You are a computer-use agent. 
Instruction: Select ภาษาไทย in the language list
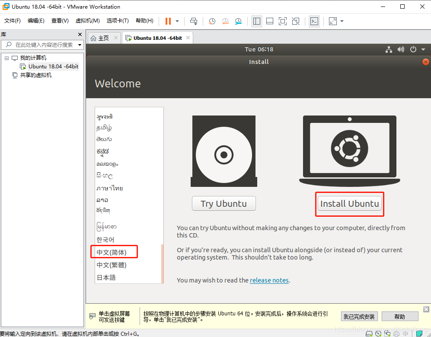point(110,188)
